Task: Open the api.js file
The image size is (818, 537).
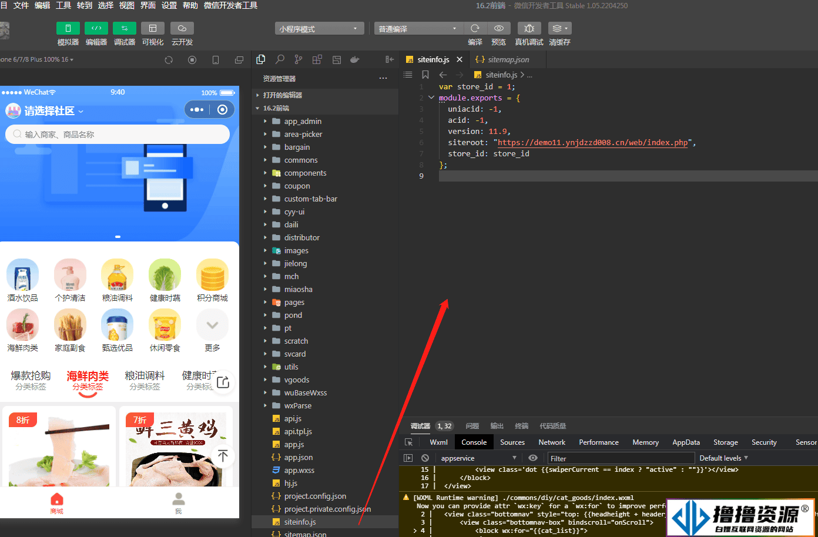Action: [x=325, y=418]
